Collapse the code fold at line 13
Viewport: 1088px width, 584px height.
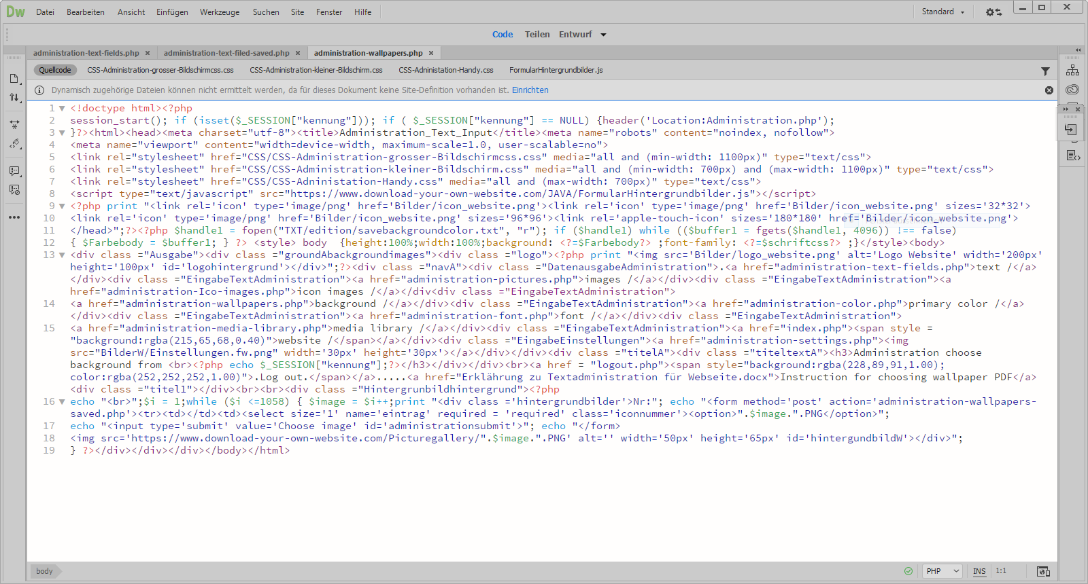[62, 255]
